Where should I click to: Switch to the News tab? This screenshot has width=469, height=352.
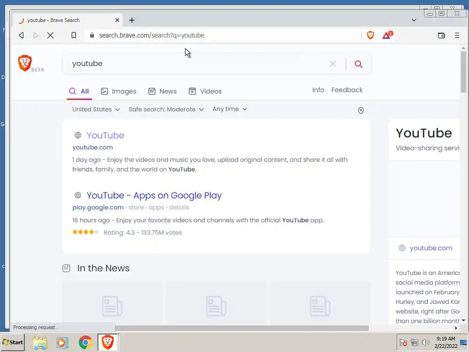163,91
